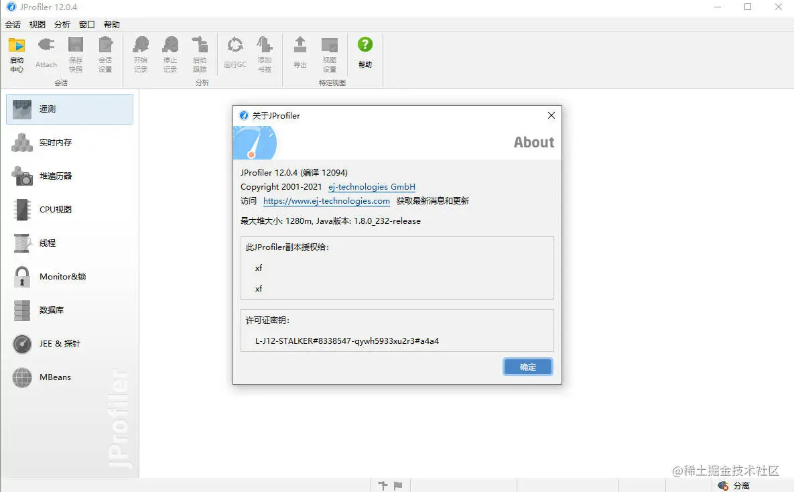Click the 此JProfiler副本授权给 label
Image resolution: width=794 pixels, height=492 pixels.
(287, 247)
